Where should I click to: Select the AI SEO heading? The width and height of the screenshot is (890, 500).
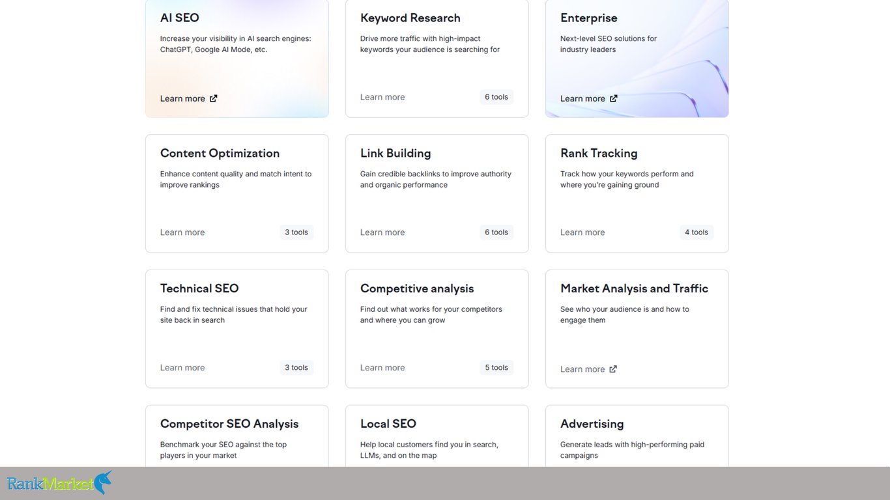coord(180,18)
